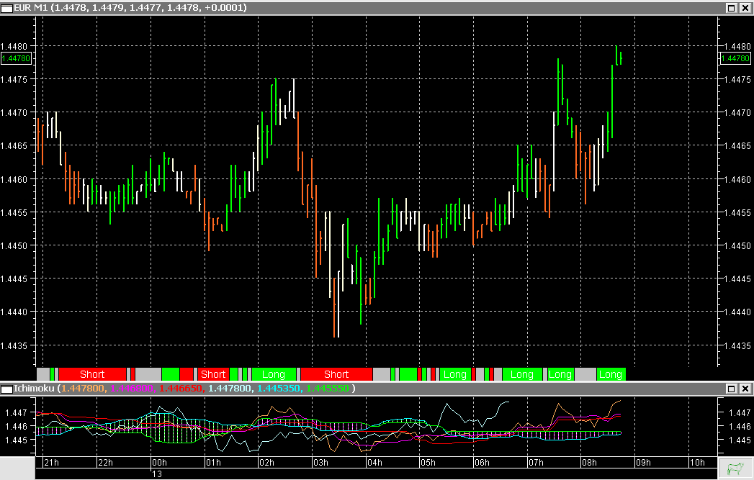
Task: Click the first red Short signal label
Action: click(x=92, y=374)
